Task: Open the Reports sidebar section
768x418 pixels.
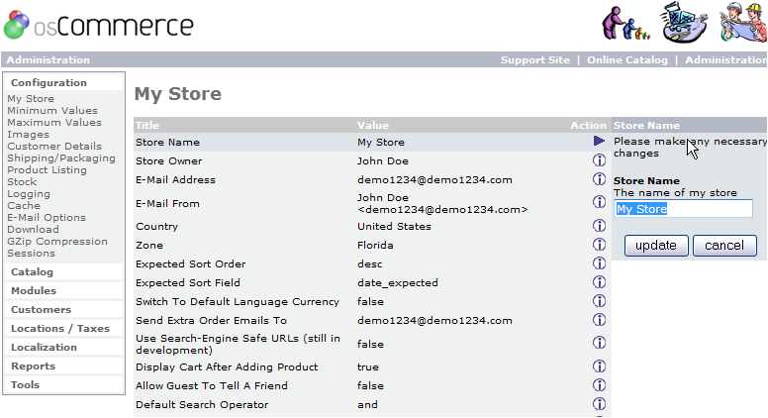Action: (x=33, y=366)
